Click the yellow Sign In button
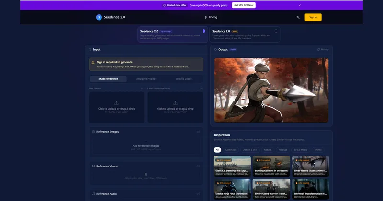Image resolution: width=383 pixels, height=201 pixels. click(313, 17)
